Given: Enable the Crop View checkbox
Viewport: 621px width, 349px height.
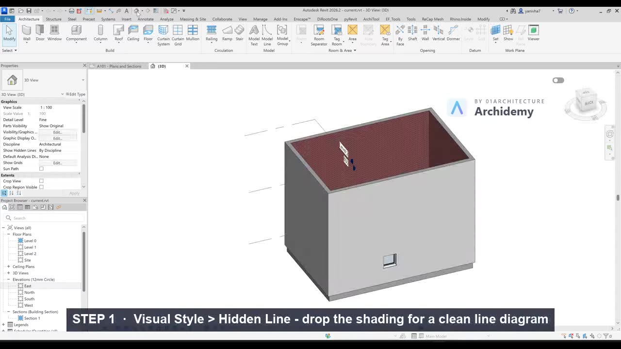Looking at the screenshot, I should click(x=41, y=181).
